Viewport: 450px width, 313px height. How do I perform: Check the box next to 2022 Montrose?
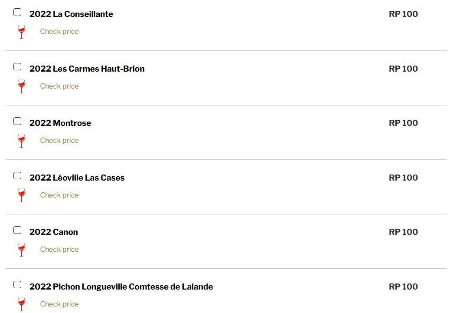coord(17,121)
